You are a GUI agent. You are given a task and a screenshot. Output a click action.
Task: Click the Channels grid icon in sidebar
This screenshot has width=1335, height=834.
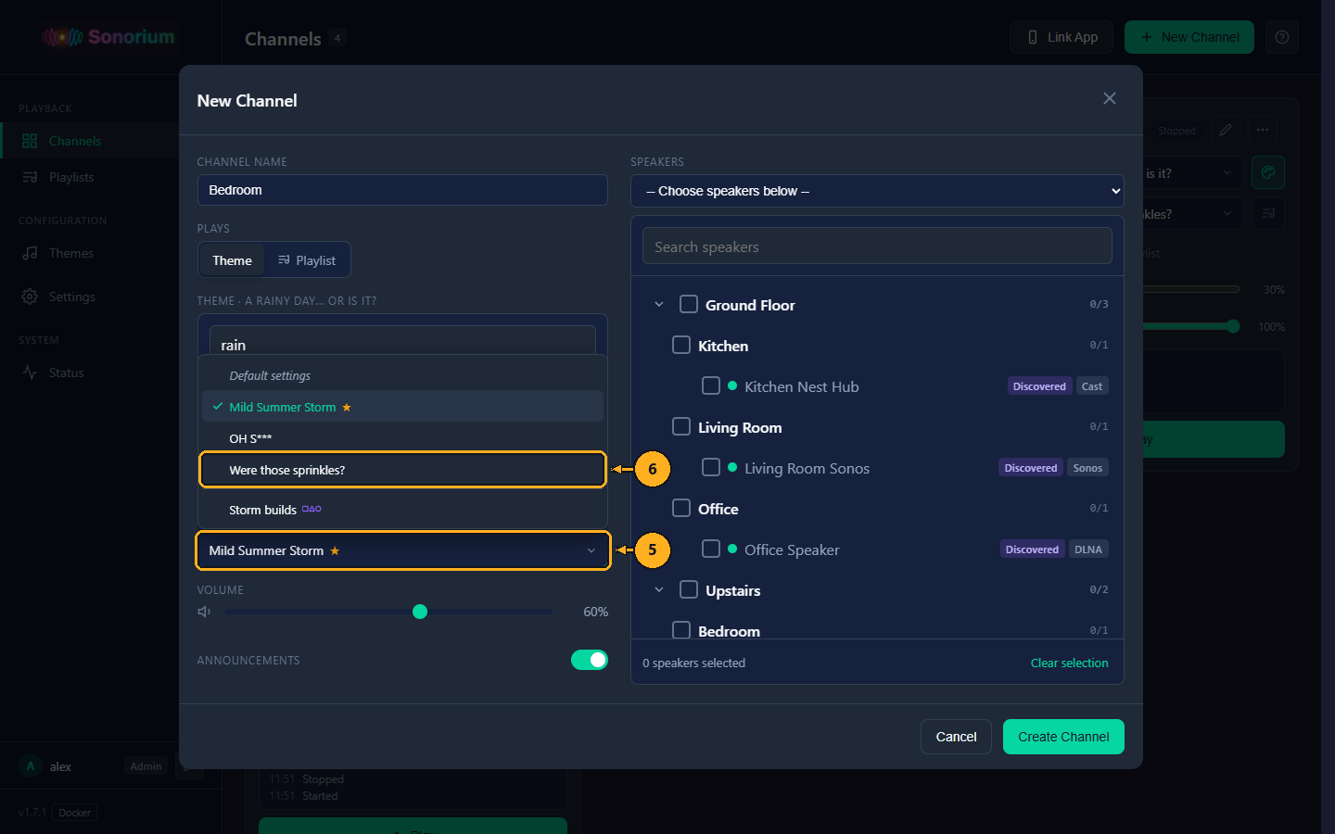(x=30, y=141)
